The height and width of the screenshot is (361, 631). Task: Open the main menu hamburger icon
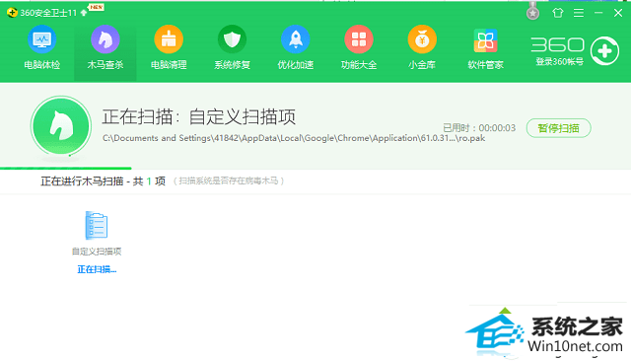click(x=579, y=13)
